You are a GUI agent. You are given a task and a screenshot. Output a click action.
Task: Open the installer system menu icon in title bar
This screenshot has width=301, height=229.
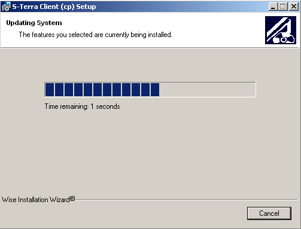(6, 7)
